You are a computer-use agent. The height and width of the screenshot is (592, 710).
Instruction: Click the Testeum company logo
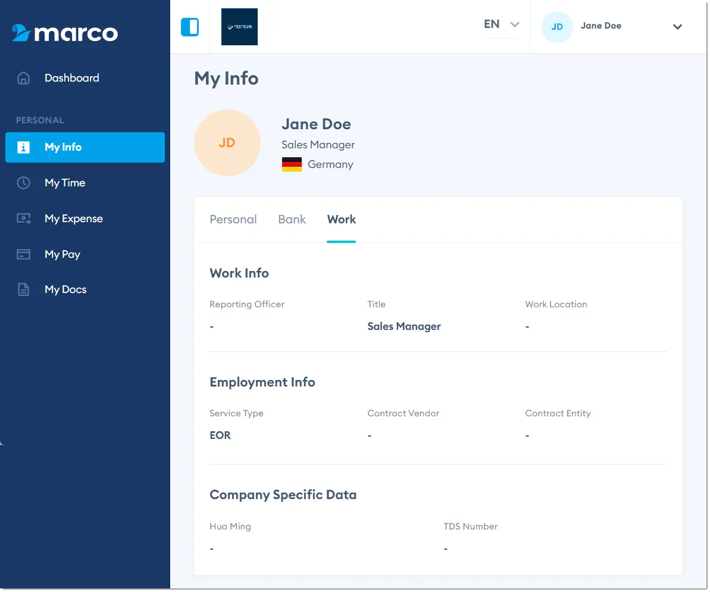coord(239,27)
